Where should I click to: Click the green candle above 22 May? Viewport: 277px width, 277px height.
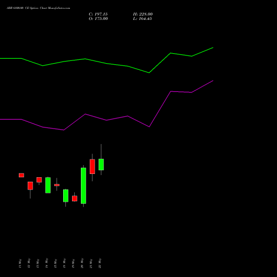coord(101,165)
